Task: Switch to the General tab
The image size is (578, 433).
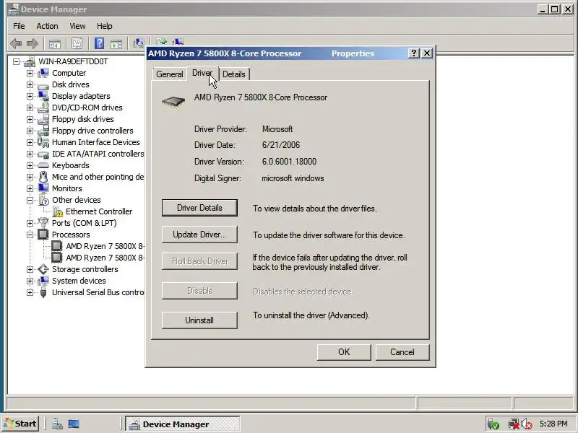Action: [170, 74]
